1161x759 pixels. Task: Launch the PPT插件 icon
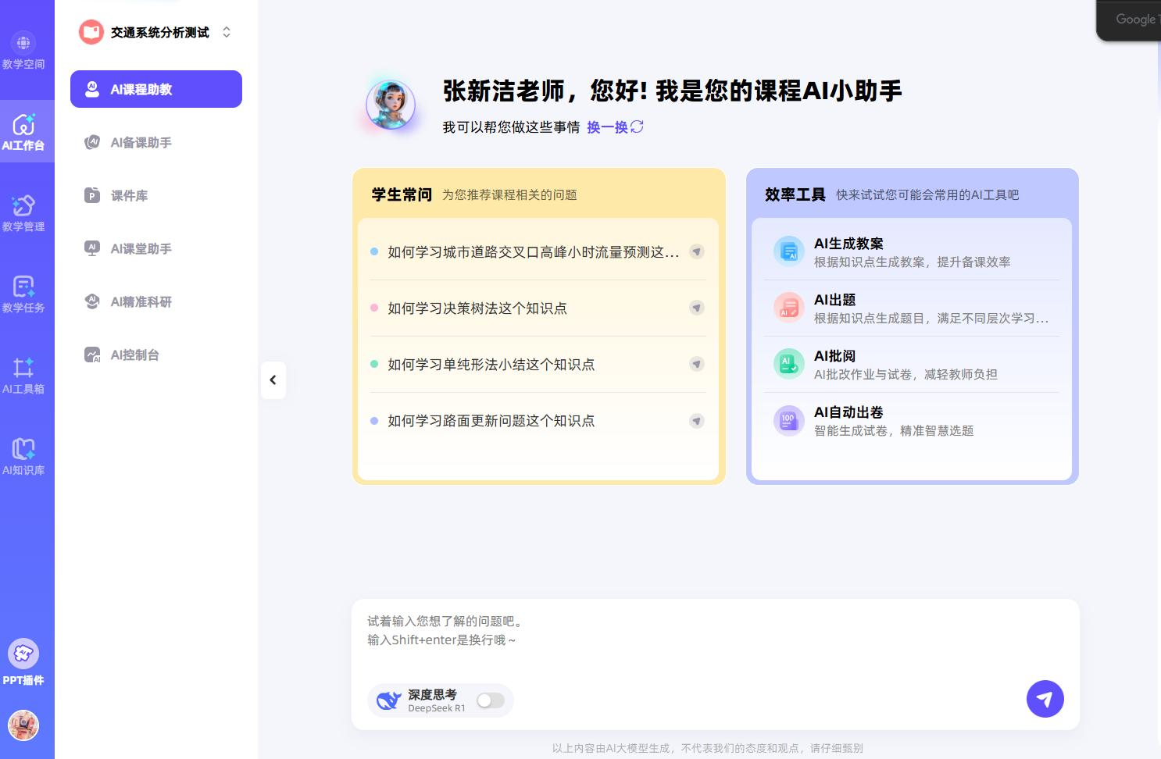pos(23,662)
